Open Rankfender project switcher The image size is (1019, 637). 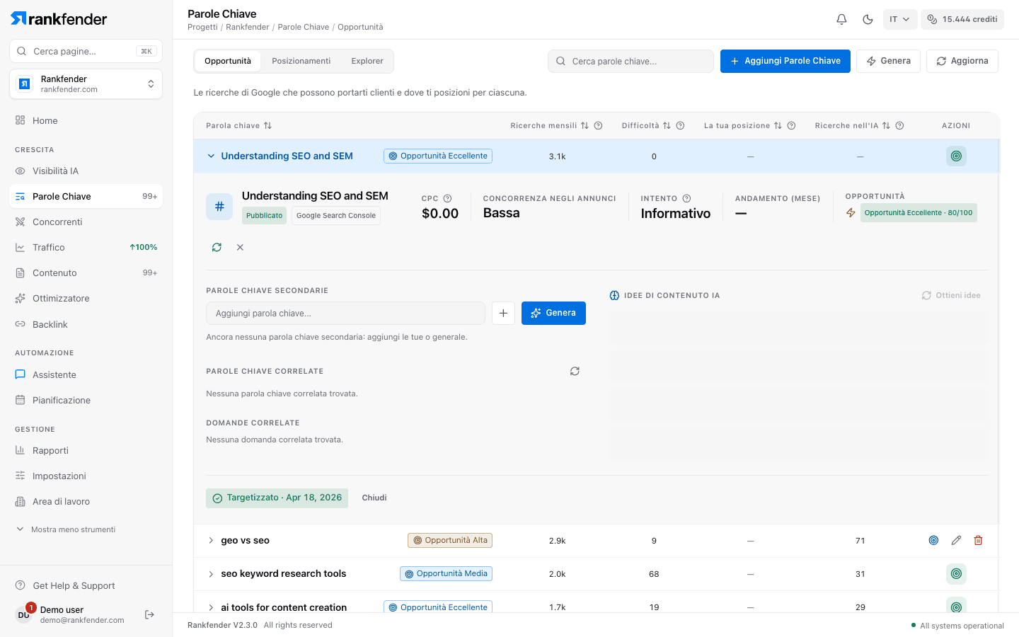click(x=86, y=84)
